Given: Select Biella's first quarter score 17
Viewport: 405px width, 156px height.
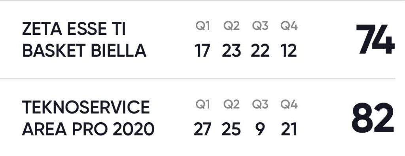Looking at the screenshot, I should [x=202, y=51].
